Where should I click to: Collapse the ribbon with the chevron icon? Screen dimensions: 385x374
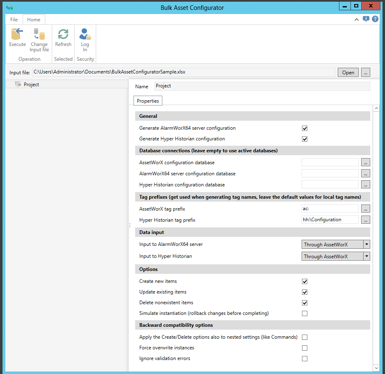pos(357,19)
